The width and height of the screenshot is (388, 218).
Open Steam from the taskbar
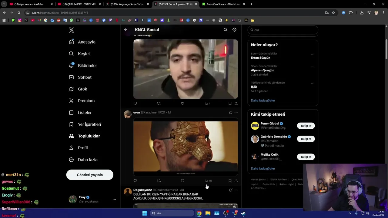point(243,213)
